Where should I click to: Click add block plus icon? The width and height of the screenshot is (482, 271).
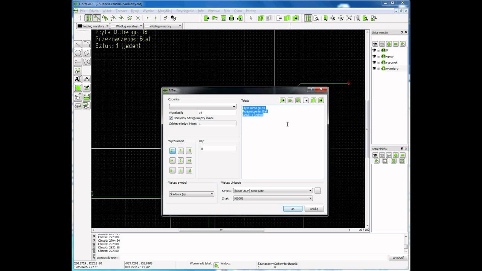(x=396, y=155)
